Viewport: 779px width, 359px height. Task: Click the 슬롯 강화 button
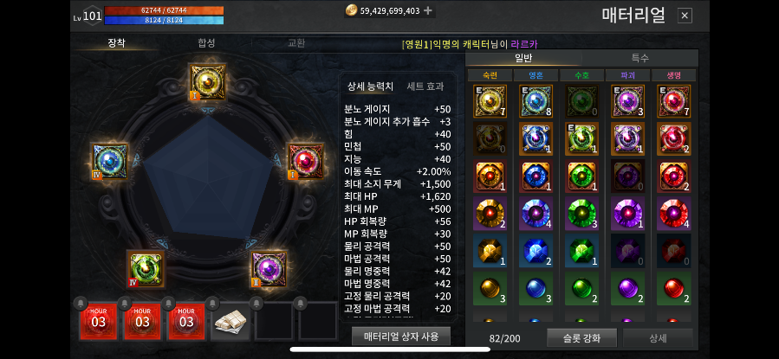(x=582, y=338)
